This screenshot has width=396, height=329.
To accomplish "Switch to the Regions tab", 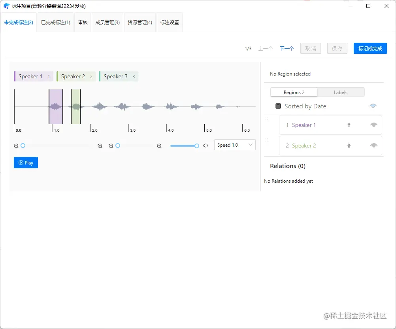I will click(294, 93).
